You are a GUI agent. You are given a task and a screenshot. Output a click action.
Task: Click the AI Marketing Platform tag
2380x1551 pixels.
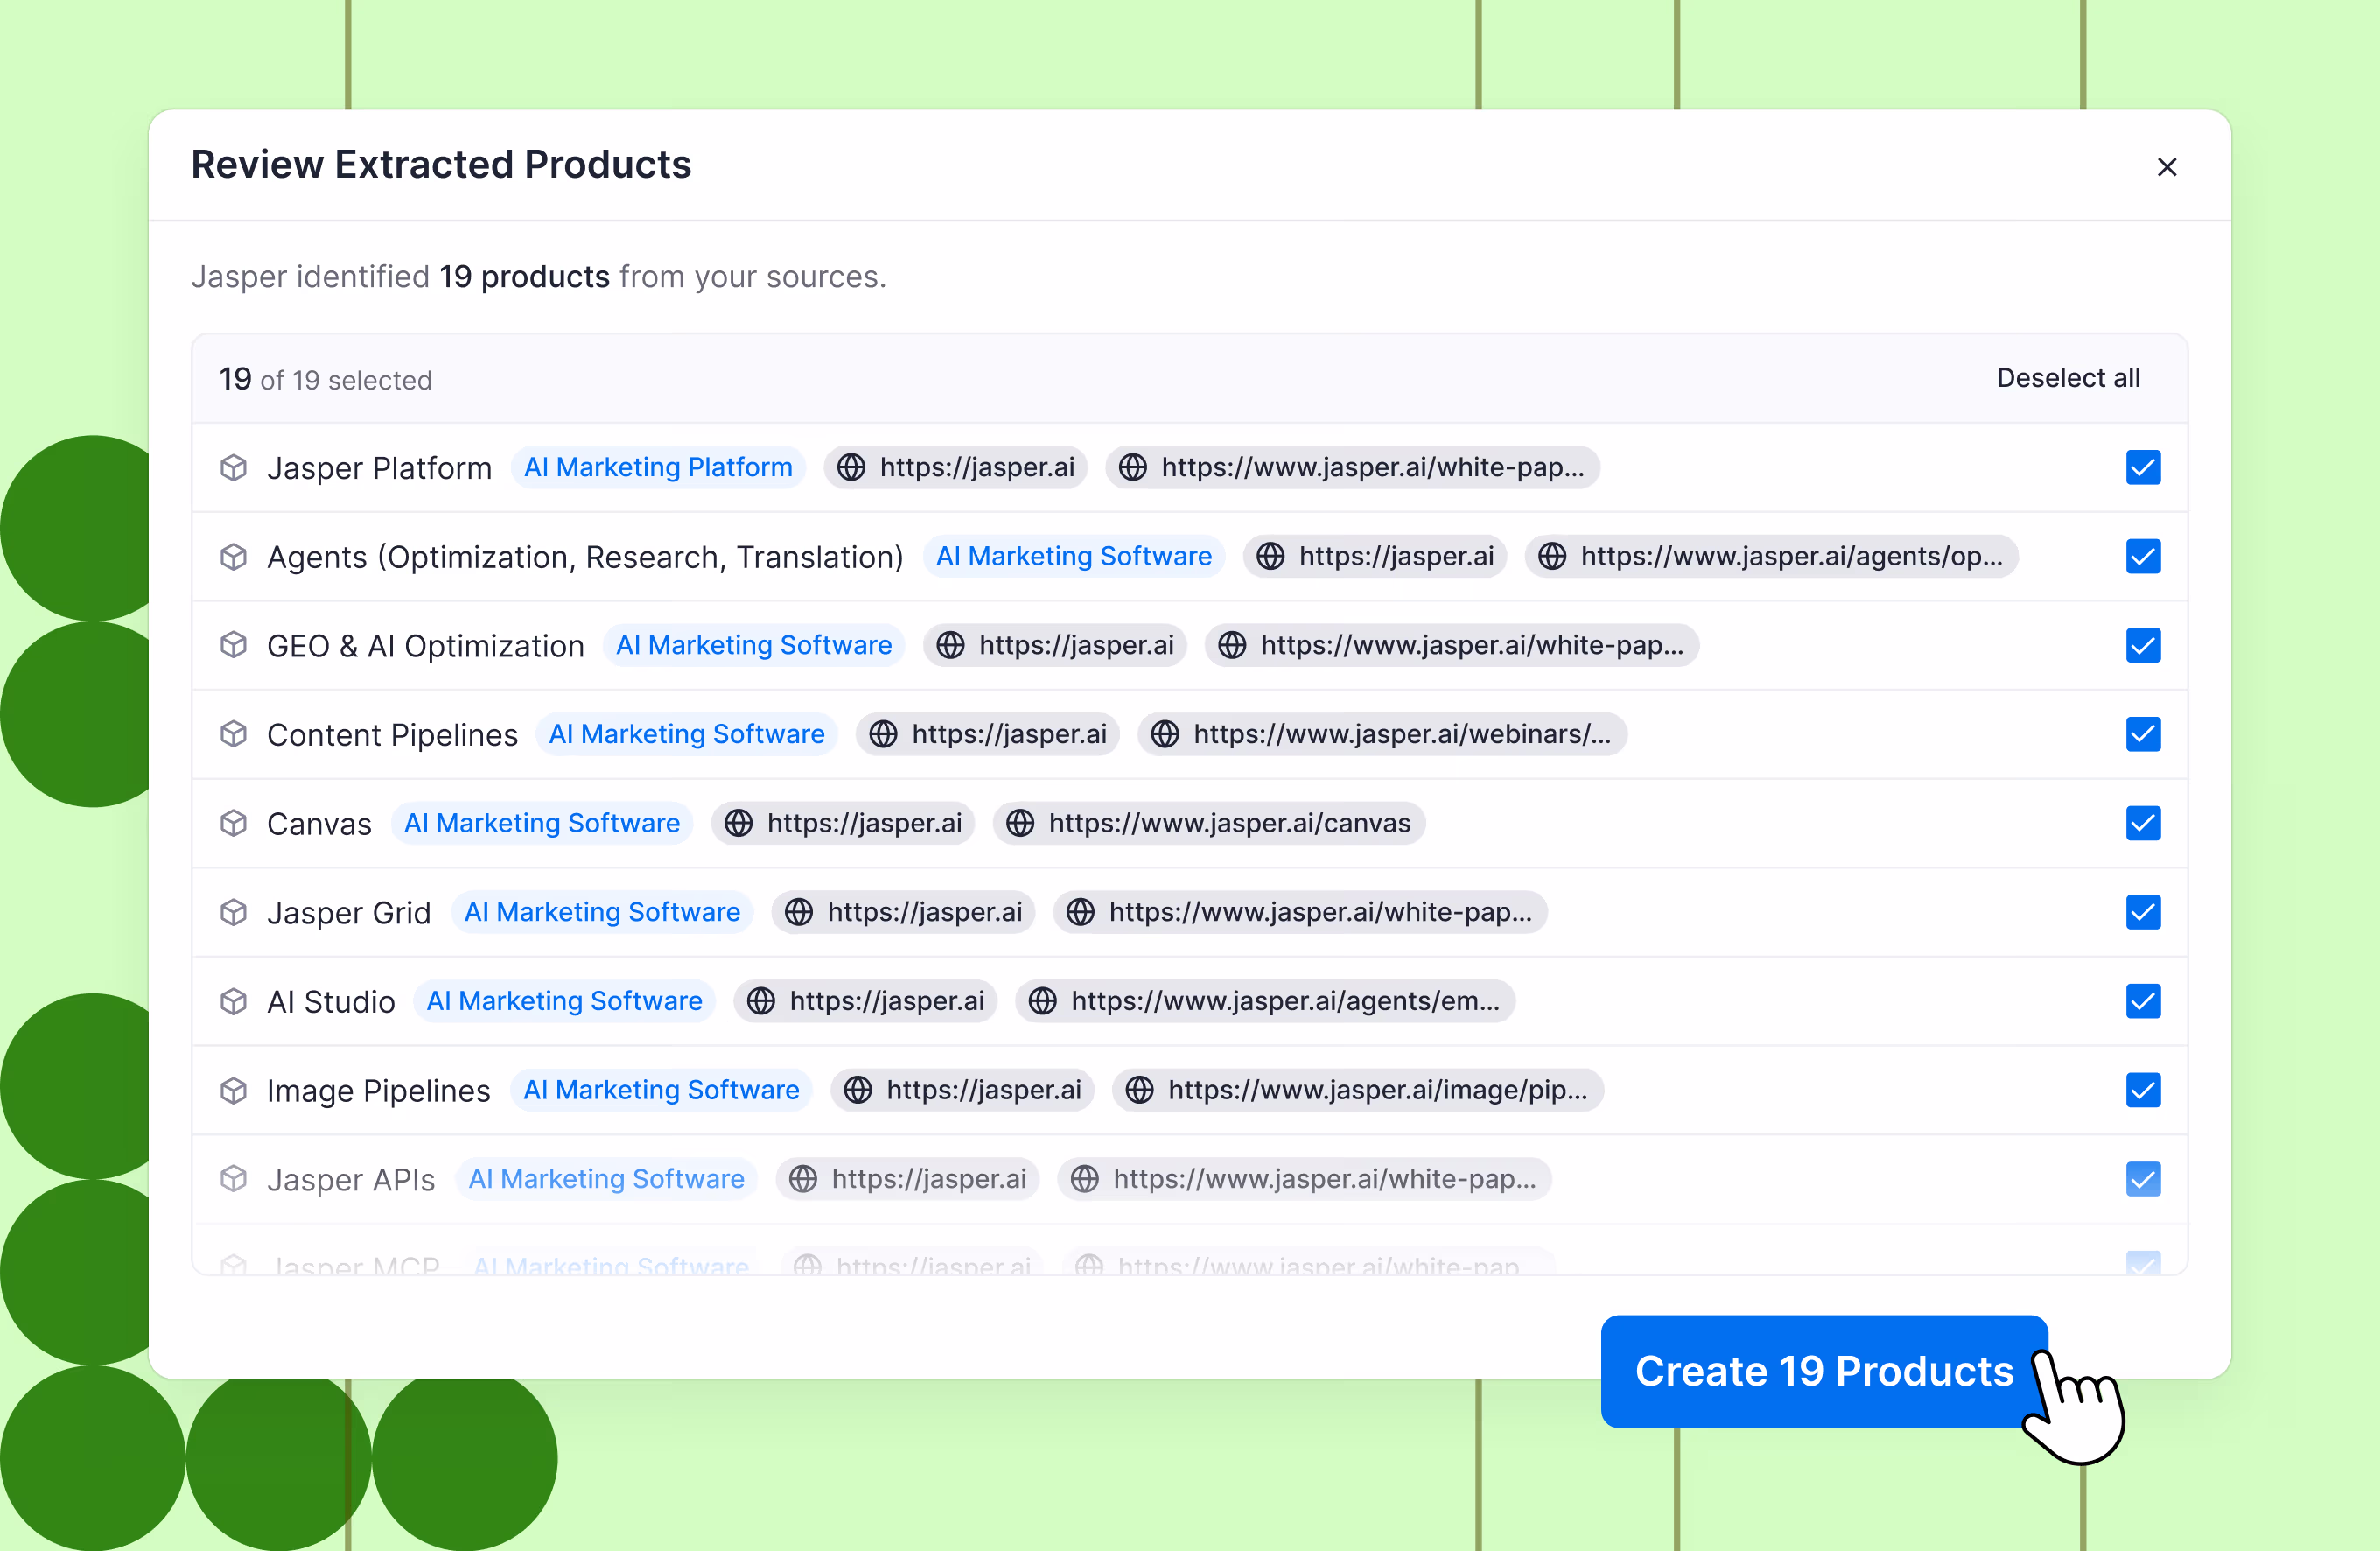pos(658,467)
